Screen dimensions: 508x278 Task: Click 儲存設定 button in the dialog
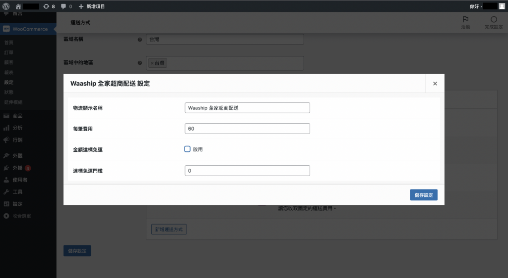[x=423, y=195]
